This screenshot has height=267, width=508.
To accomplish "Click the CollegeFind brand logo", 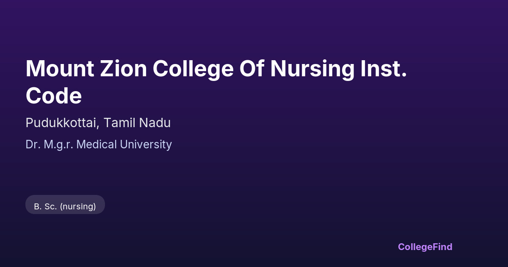I will point(425,247).
